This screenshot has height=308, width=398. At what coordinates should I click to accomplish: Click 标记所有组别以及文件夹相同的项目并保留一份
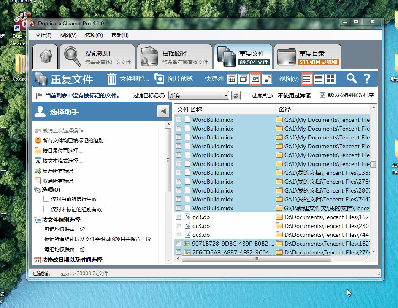(97, 239)
